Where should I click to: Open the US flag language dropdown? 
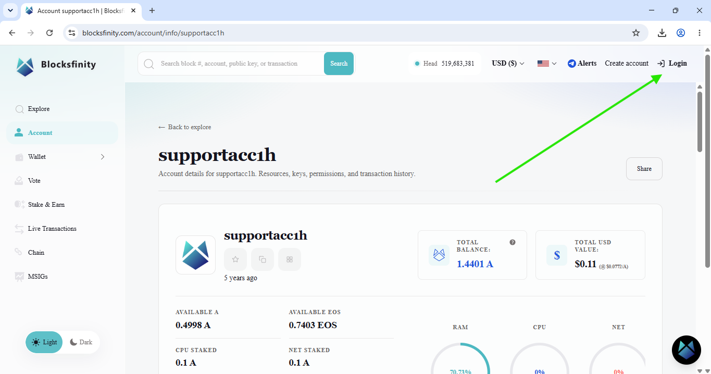[x=547, y=64]
